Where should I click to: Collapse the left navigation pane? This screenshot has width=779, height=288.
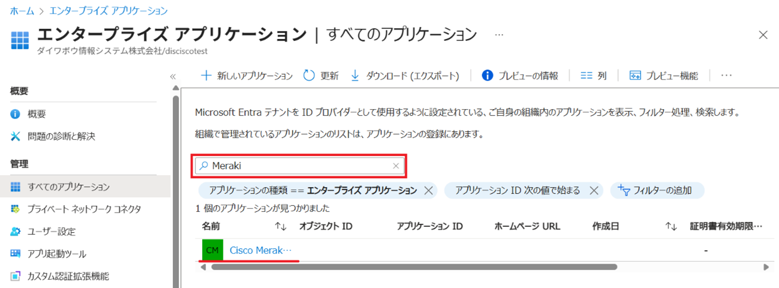[173, 76]
